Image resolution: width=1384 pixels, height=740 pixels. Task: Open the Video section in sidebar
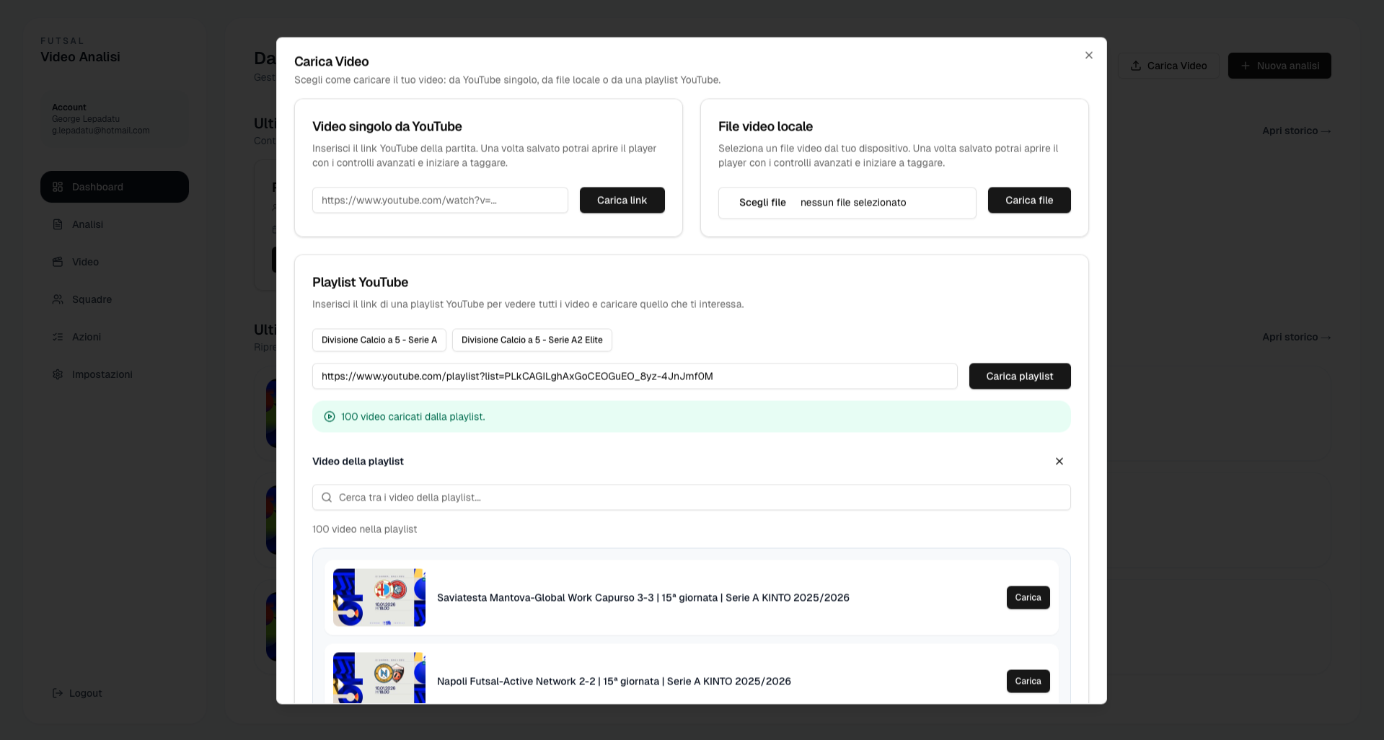tap(115, 262)
